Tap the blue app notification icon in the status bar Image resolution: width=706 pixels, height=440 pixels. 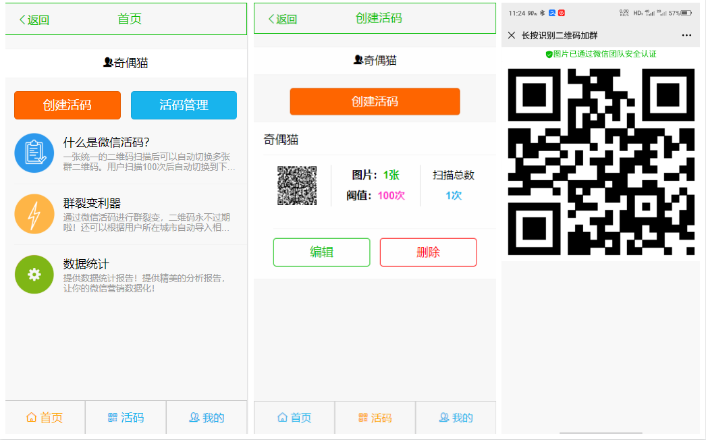pos(552,13)
